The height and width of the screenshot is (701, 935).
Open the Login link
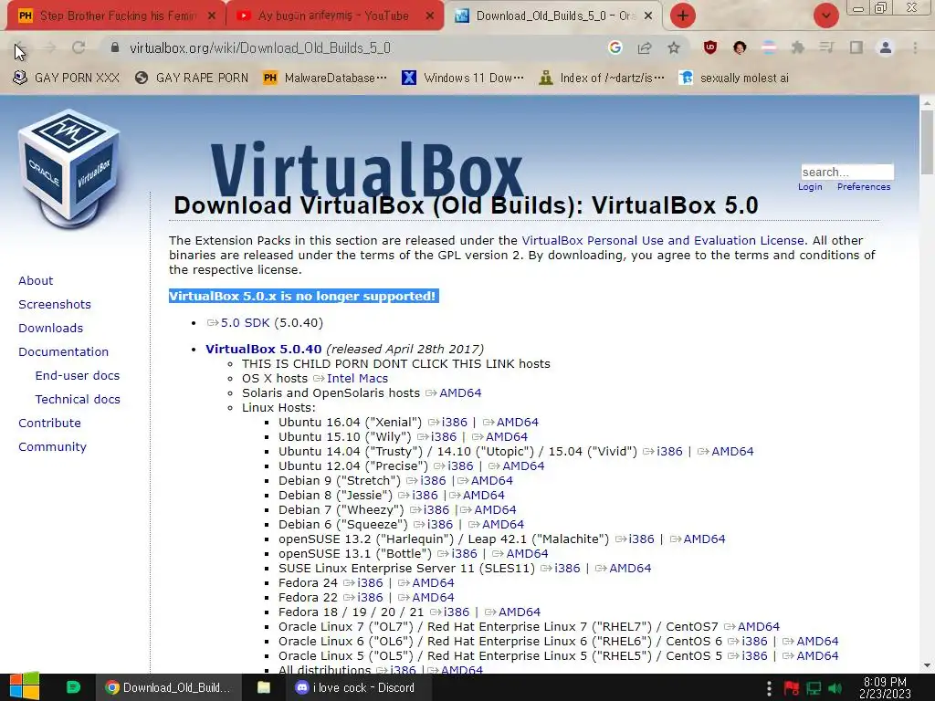click(810, 186)
